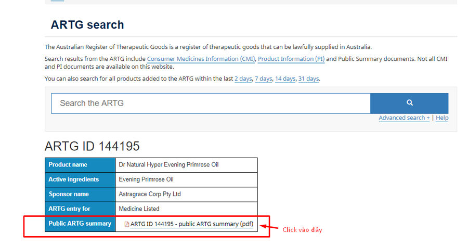Focus the Search the ARTG field
Viewport: 468px width, 246px height.
coord(211,103)
